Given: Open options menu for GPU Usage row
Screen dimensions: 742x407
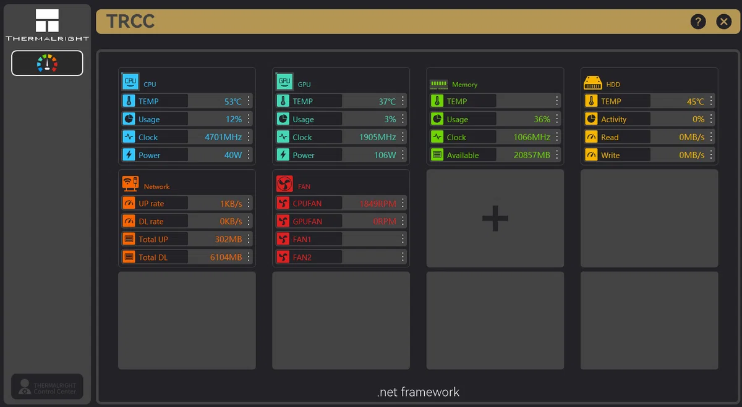Looking at the screenshot, I should 403,119.
